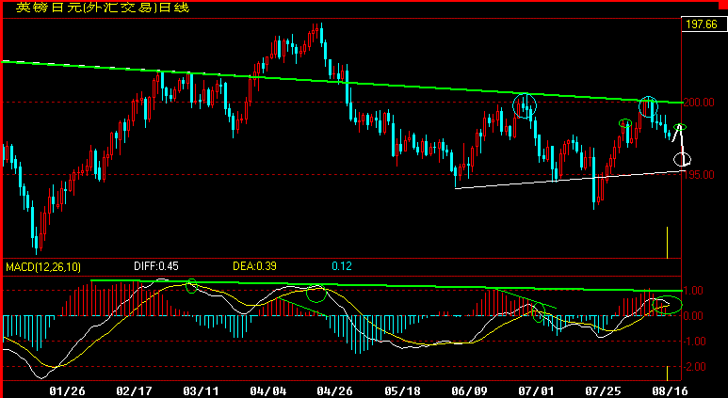Select the 04/26 date label

pyautogui.click(x=332, y=391)
